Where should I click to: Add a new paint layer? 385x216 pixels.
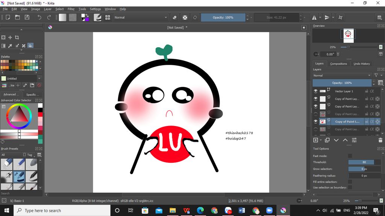316,140
